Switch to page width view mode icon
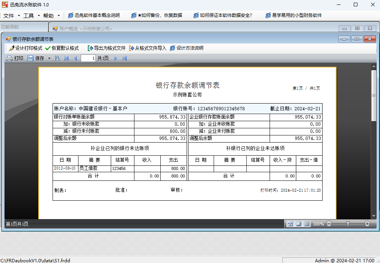This screenshot has height=263, width=380. click(x=290, y=224)
